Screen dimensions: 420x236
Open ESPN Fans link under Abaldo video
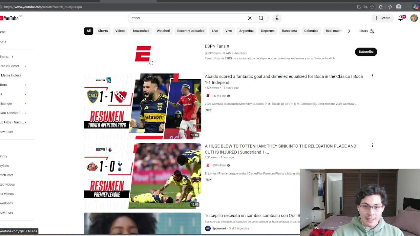click(x=219, y=96)
